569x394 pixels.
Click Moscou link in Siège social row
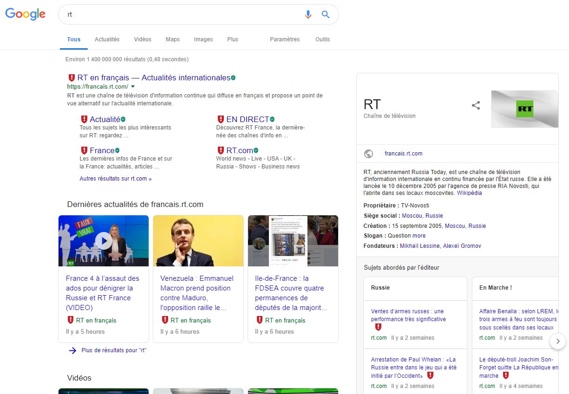pos(412,216)
